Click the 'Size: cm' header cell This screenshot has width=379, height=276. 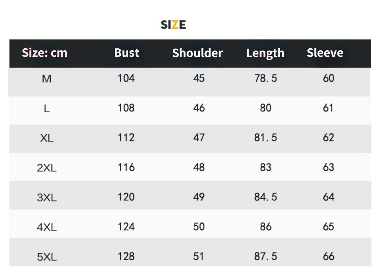(45, 53)
